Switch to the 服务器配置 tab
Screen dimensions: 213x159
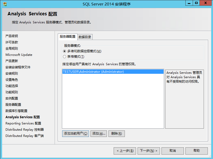click(x=68, y=37)
